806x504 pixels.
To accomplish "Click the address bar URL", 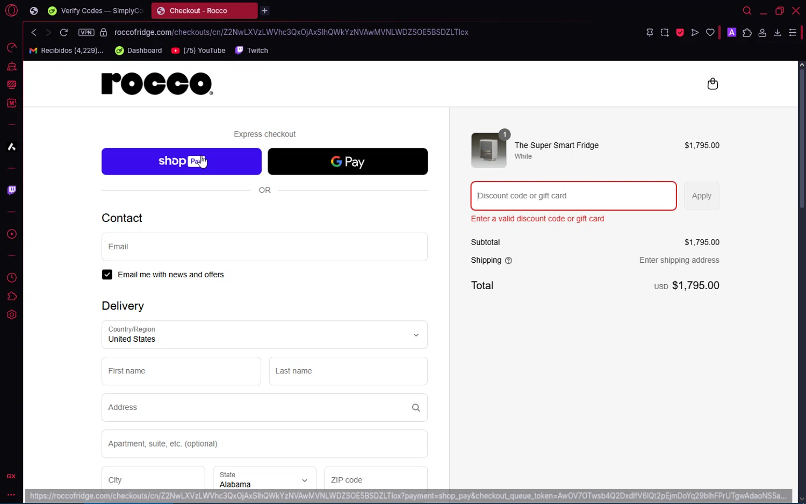I will [291, 32].
